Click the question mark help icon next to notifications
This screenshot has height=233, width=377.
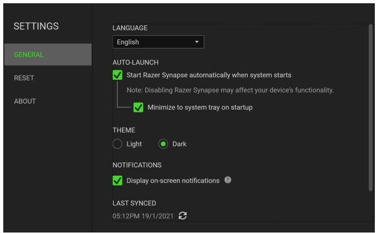click(x=227, y=180)
